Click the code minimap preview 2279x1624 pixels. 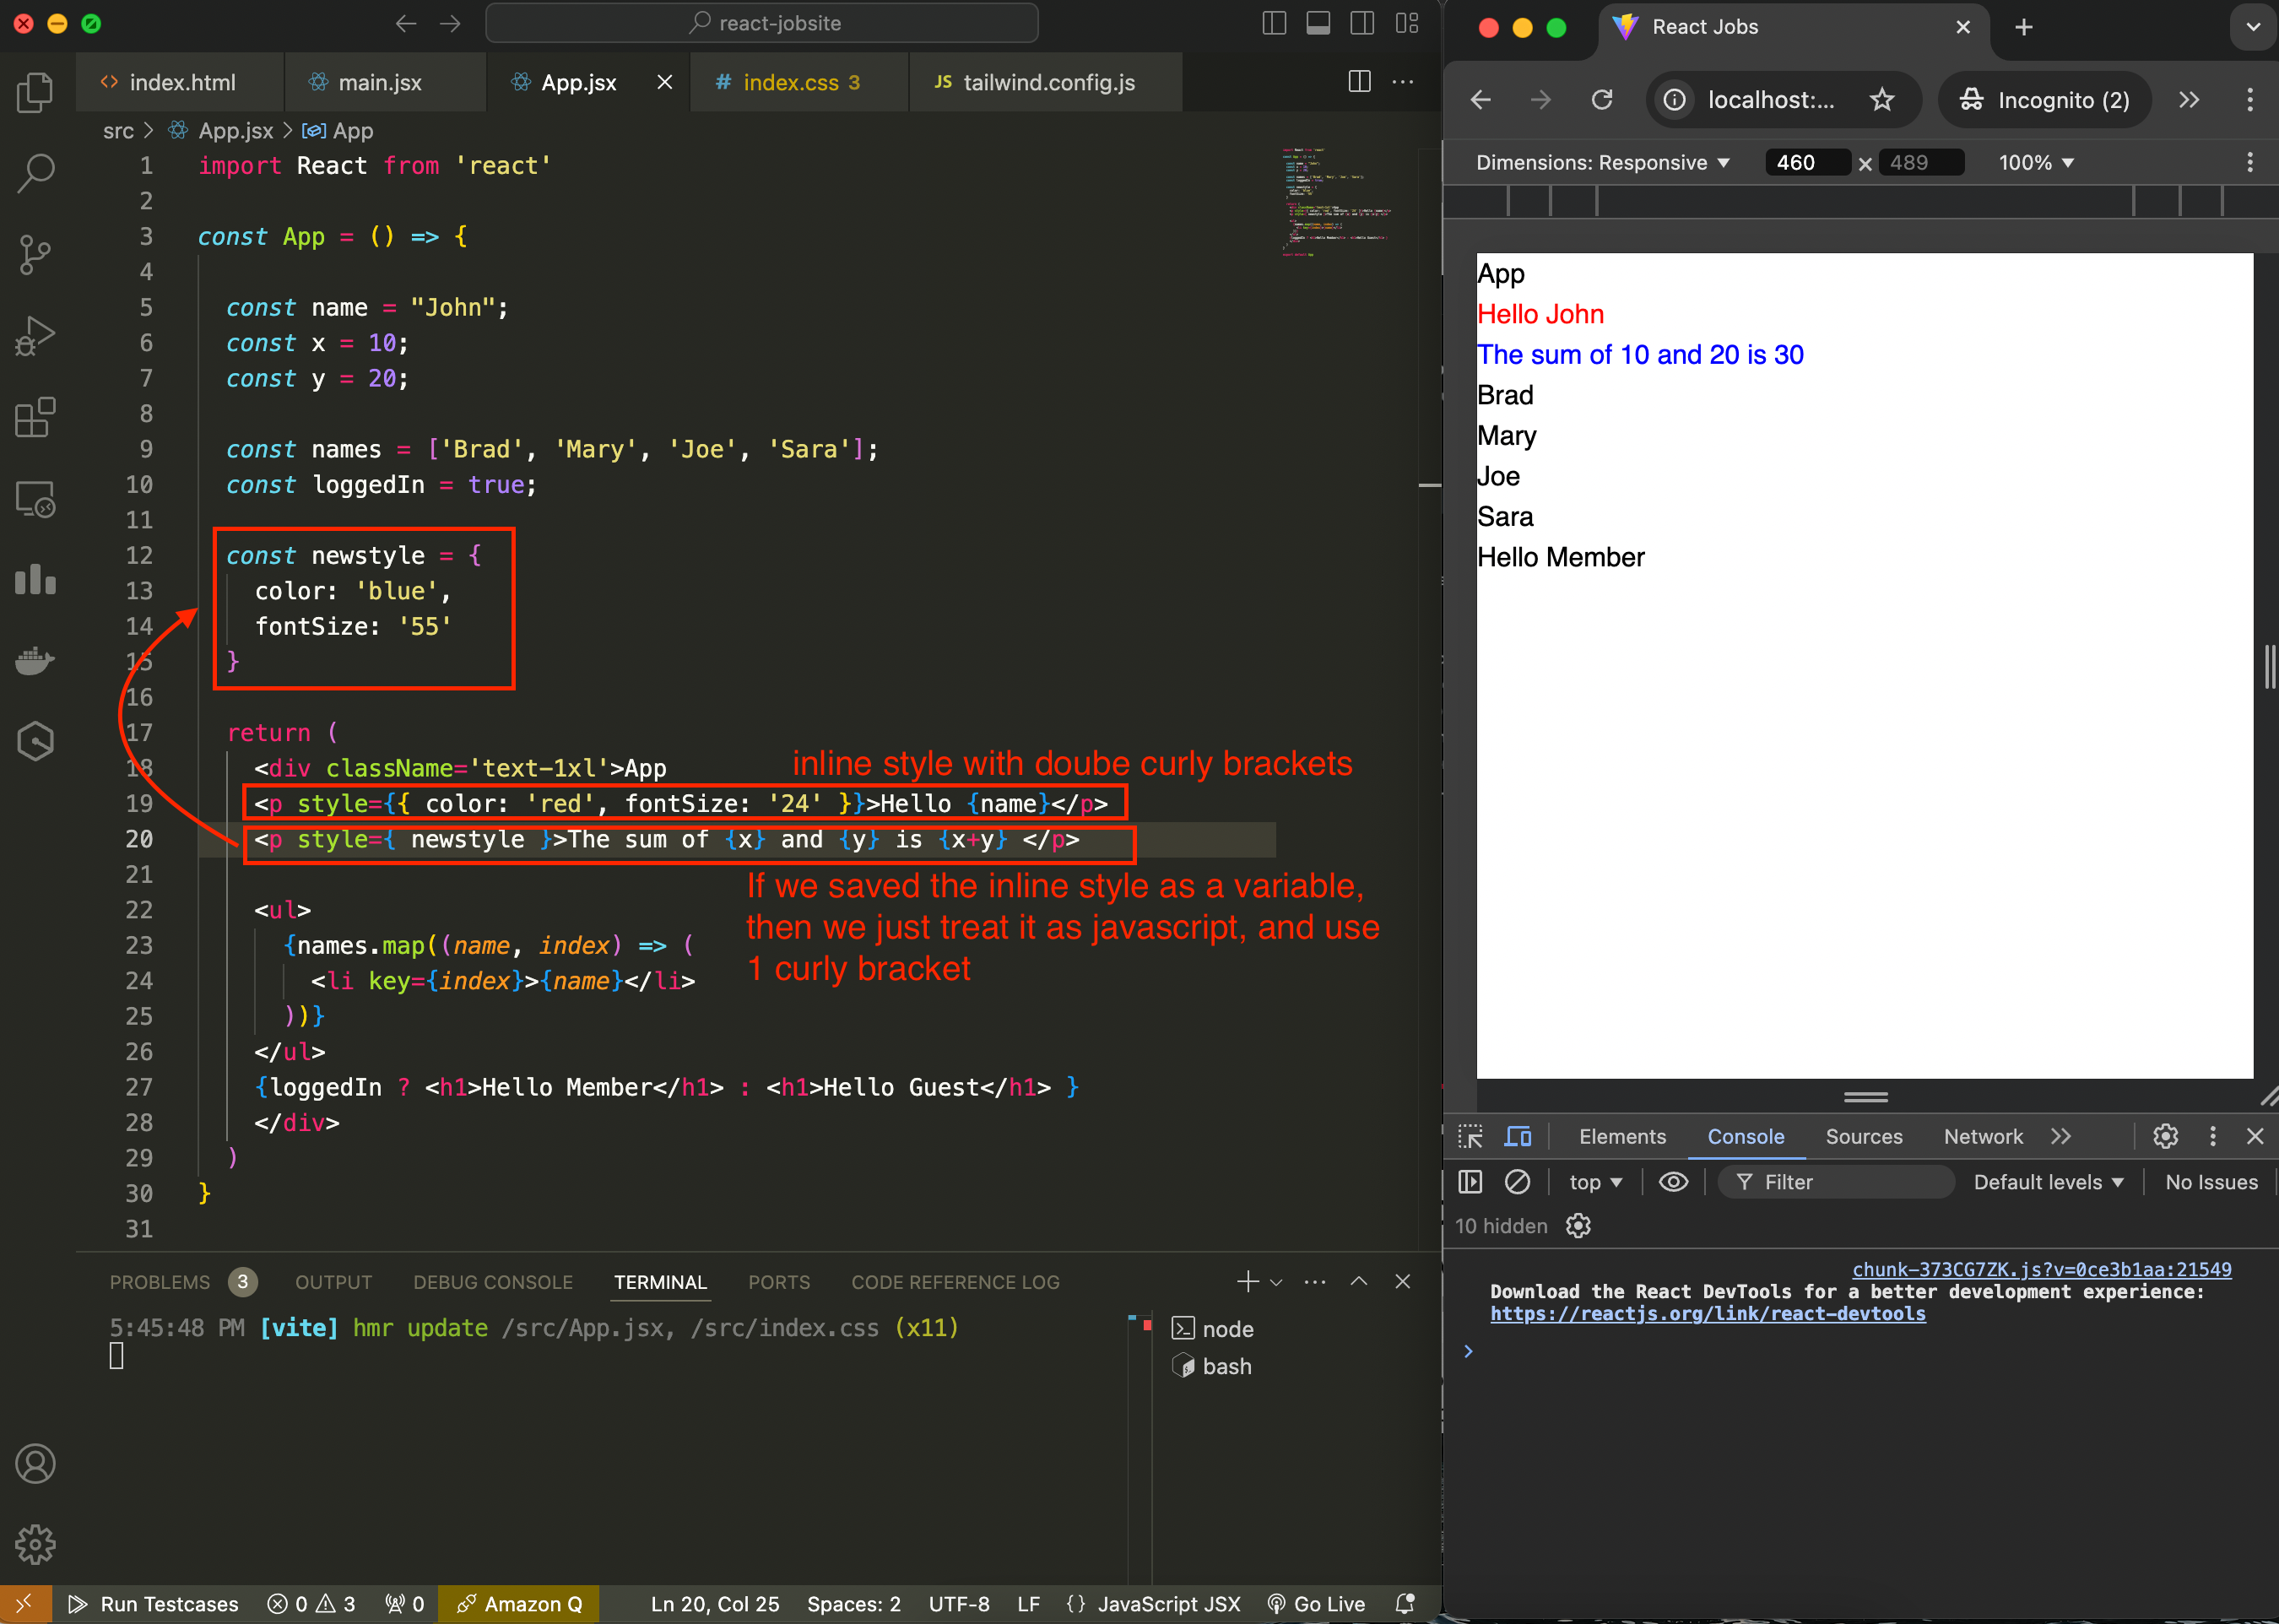[1336, 201]
